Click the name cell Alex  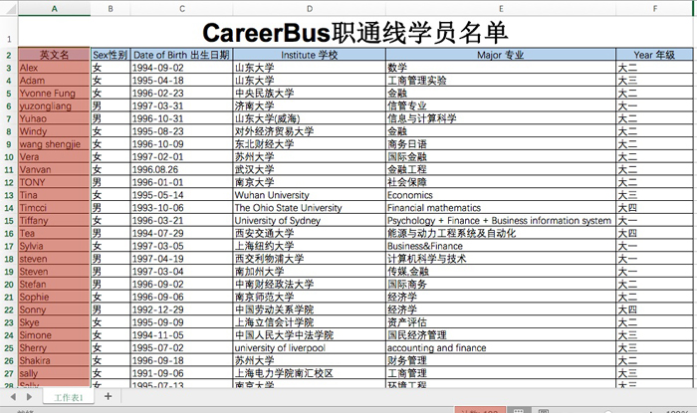pos(54,68)
